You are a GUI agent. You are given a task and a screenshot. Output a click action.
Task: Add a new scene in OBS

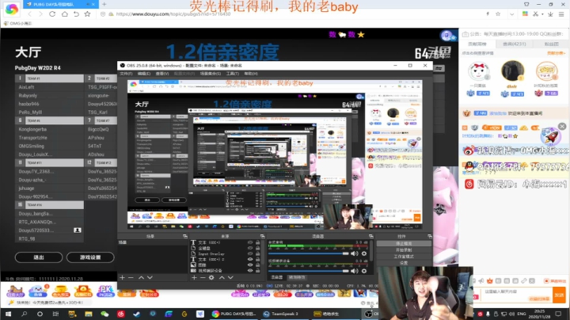tap(122, 277)
